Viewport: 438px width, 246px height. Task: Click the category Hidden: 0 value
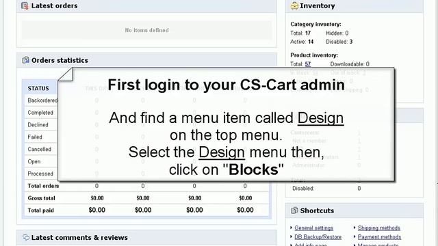pyautogui.click(x=347, y=33)
